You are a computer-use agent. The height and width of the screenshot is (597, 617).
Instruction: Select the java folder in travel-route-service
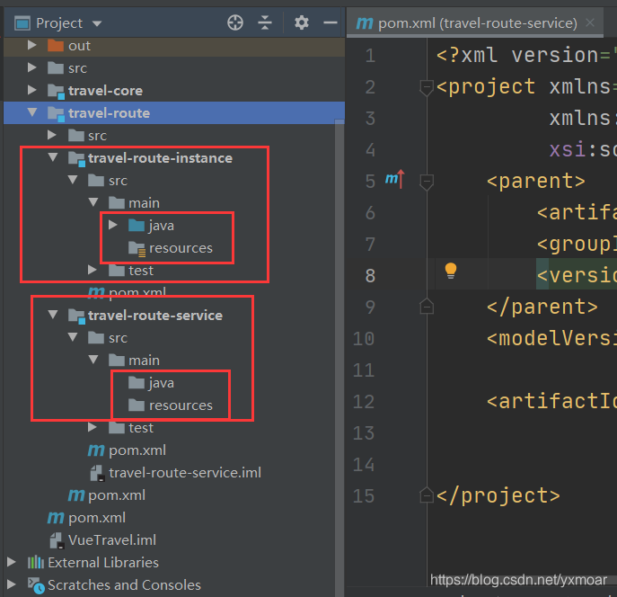pyautogui.click(x=162, y=383)
